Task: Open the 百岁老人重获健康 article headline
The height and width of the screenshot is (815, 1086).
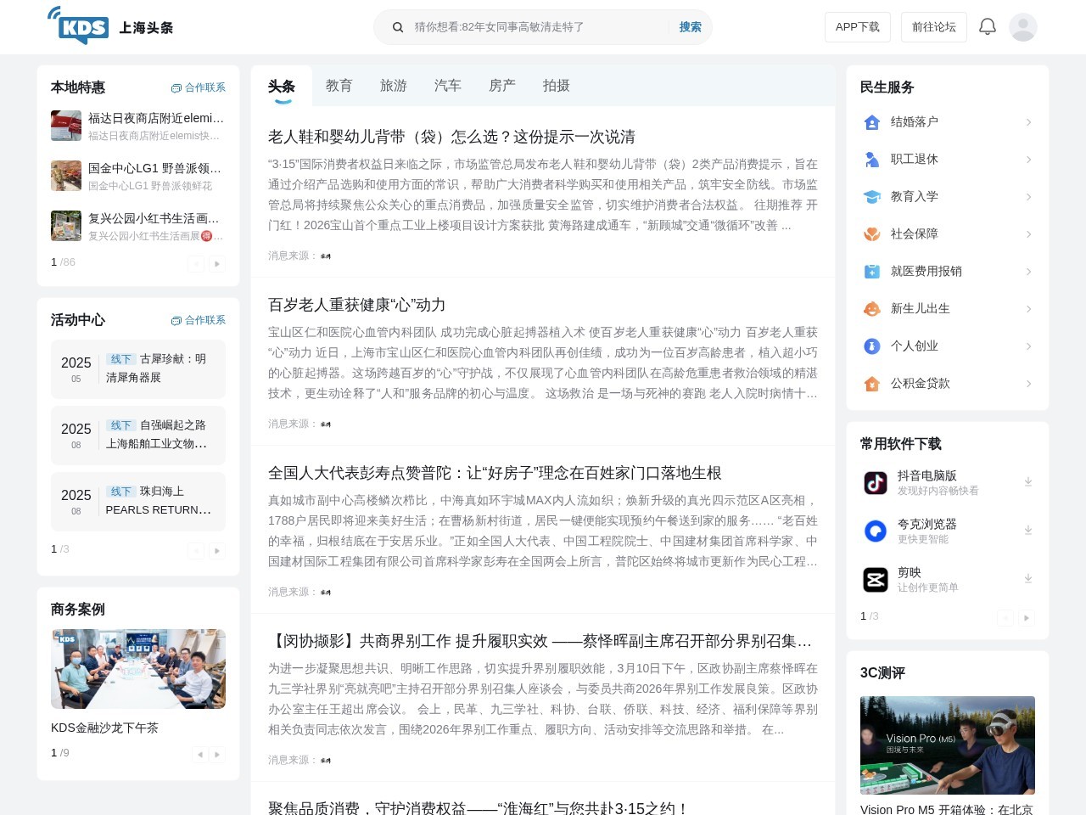Action: [356, 305]
